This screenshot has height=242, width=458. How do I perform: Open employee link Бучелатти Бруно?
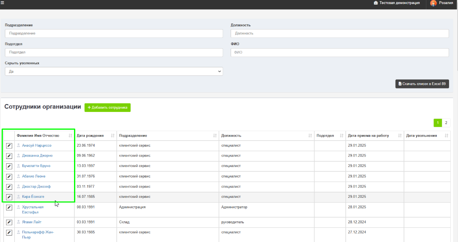point(36,166)
